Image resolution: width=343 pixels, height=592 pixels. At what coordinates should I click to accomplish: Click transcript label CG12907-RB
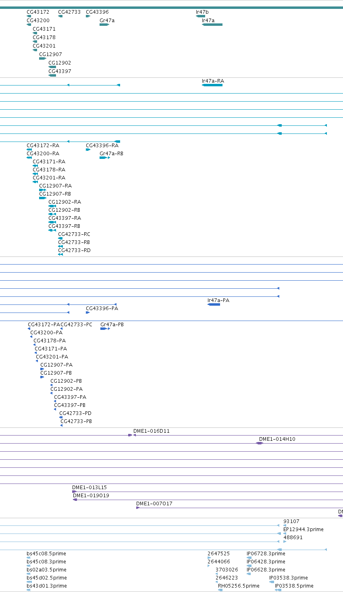[55, 194]
